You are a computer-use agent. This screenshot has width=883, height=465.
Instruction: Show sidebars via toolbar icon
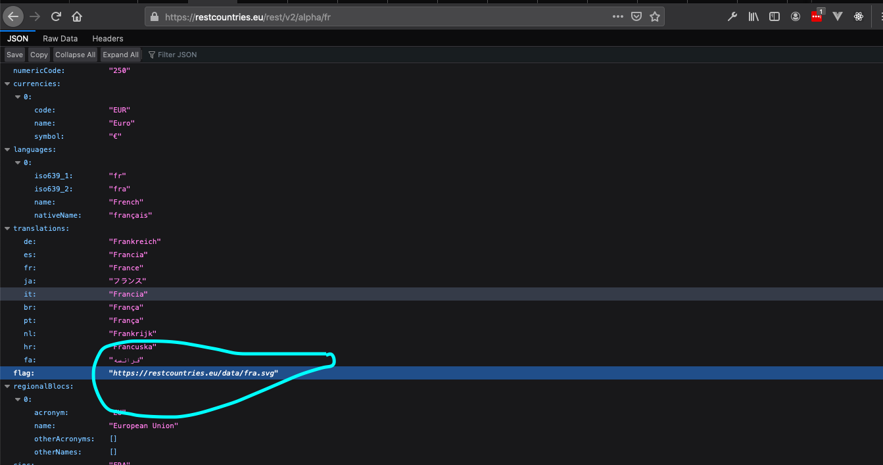(x=775, y=16)
